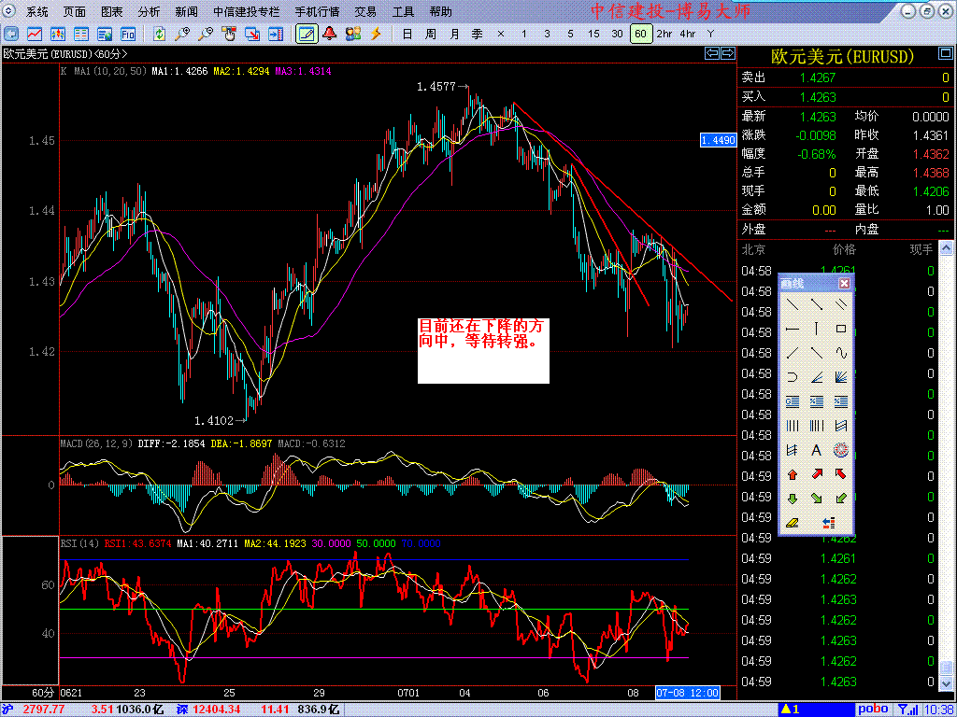Go to next instrument with right arrow
Viewport: 957px width, 717px height.
[727, 53]
